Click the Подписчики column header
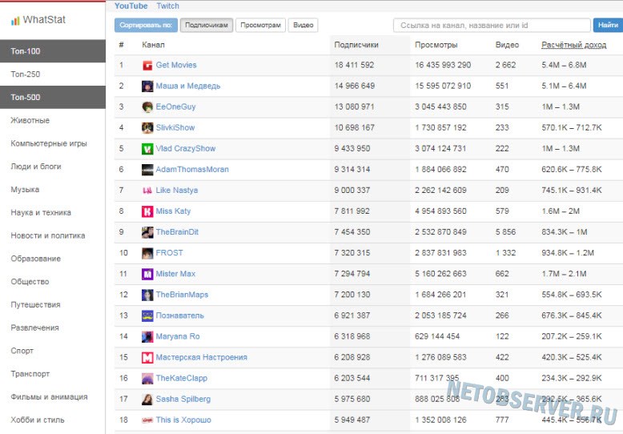The image size is (623, 434). pyautogui.click(x=356, y=45)
